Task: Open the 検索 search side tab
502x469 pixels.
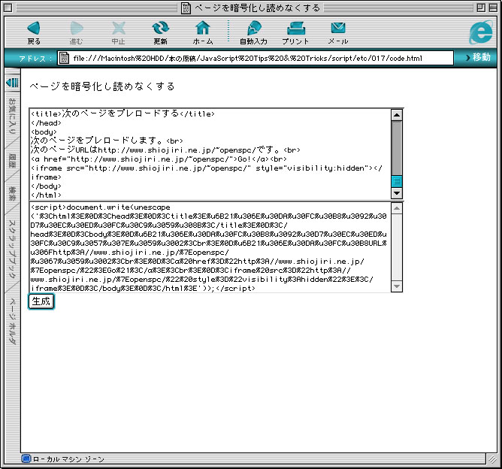Action: (12, 194)
